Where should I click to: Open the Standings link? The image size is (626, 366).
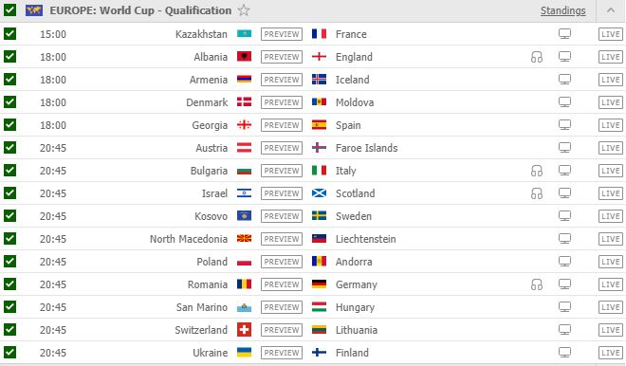click(562, 10)
